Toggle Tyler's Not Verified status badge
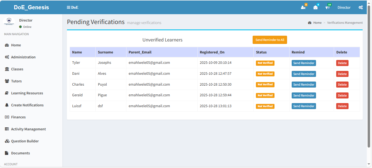 pyautogui.click(x=265, y=63)
